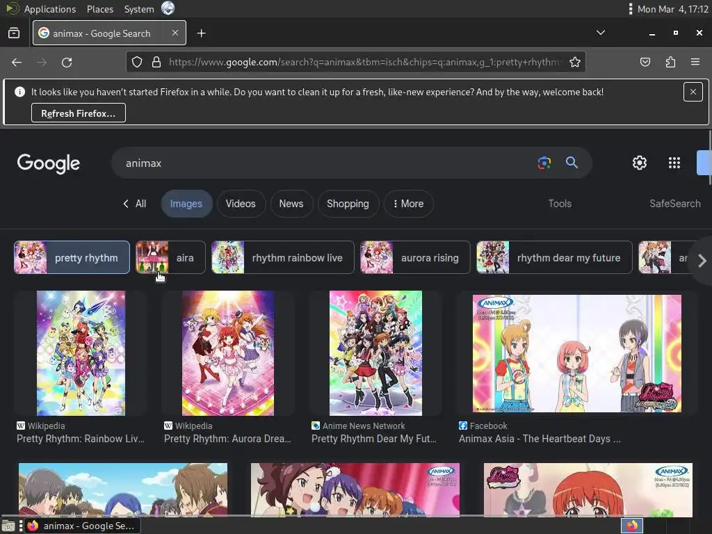
Task: Reload the current page
Action: pyautogui.click(x=67, y=62)
